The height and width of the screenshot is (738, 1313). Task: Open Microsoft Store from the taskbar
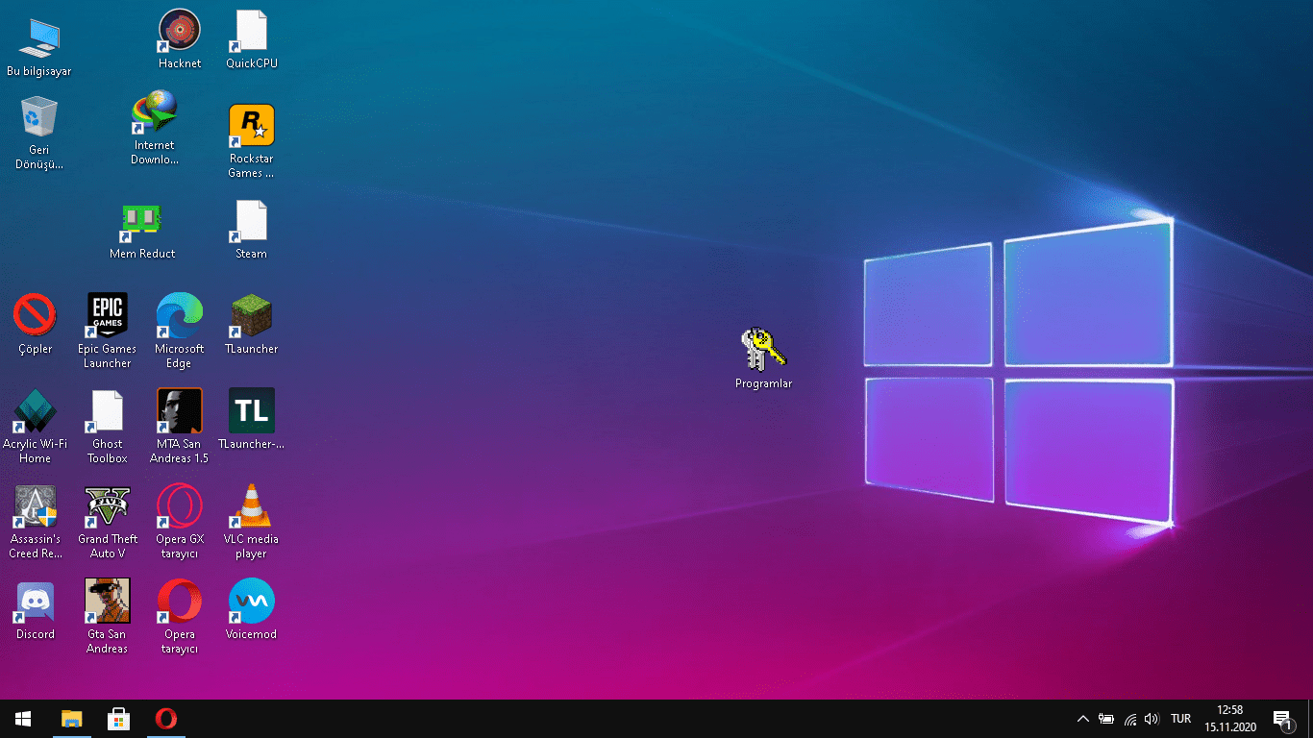click(x=118, y=719)
